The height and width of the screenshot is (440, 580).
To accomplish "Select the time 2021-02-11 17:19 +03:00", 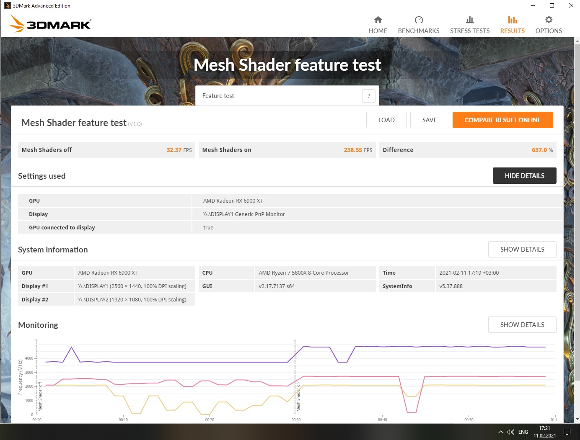I will (469, 273).
